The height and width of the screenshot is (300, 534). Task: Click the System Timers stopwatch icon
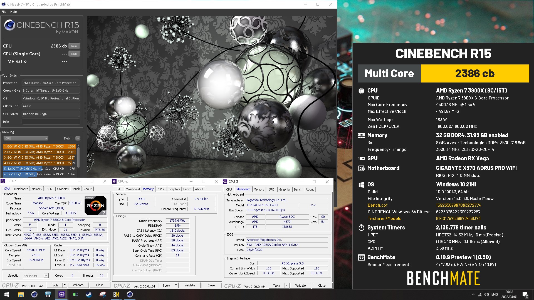point(361,227)
